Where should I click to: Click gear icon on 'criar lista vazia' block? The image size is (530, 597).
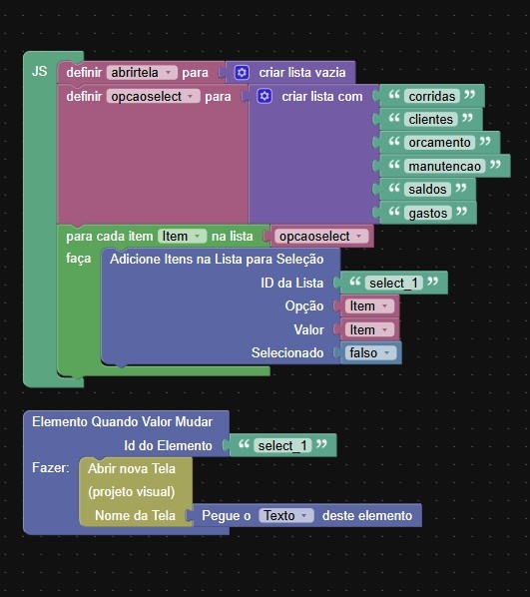[x=242, y=72]
